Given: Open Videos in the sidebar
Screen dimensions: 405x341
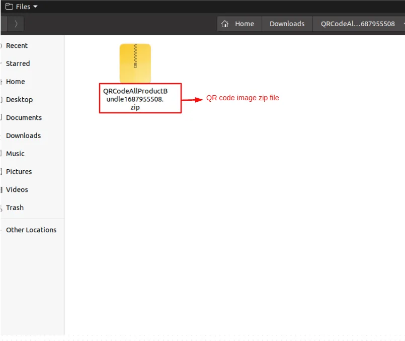Looking at the screenshot, I should 17,189.
